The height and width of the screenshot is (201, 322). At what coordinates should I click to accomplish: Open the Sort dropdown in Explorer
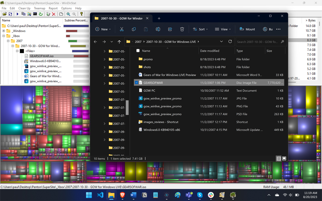click(x=200, y=29)
